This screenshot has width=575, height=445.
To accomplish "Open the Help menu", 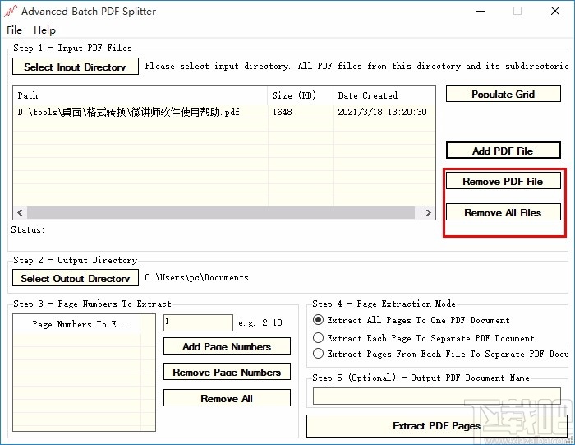I will coord(44,30).
